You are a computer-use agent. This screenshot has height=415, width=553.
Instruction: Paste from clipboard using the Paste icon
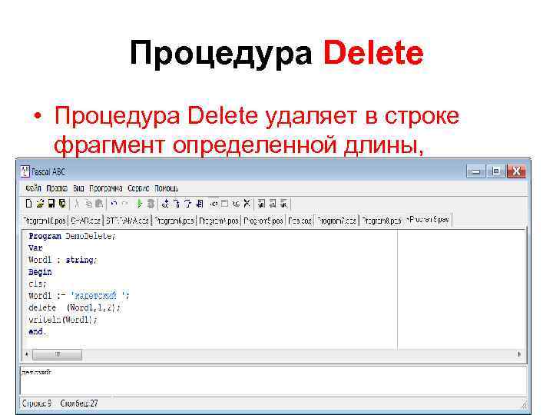[99, 204]
